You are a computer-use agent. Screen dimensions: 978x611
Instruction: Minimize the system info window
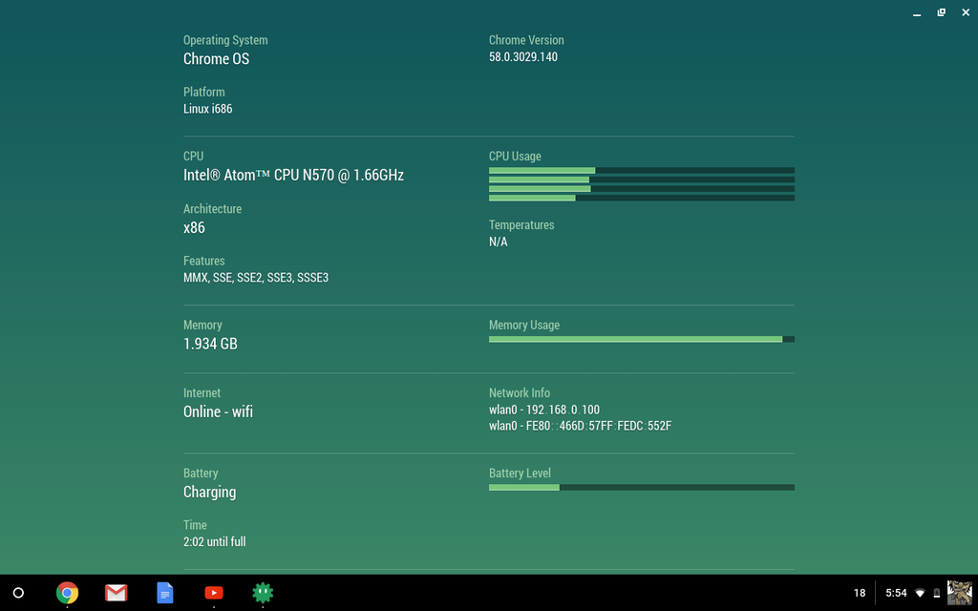click(x=917, y=13)
